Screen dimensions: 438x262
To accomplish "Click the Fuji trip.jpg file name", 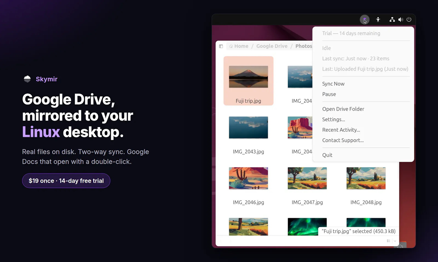I will (x=249, y=101).
